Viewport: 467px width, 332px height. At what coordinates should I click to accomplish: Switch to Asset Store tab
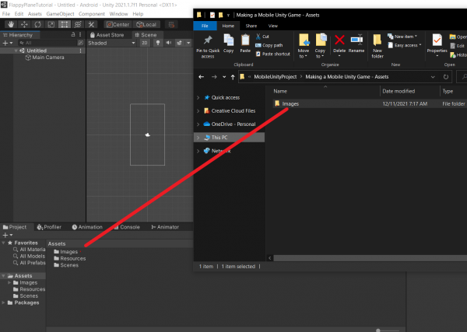(x=107, y=35)
